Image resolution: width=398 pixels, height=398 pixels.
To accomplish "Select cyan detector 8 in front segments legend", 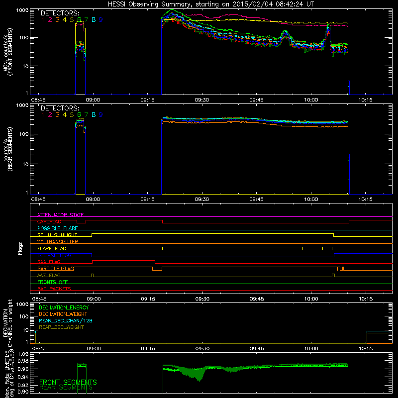I will tap(94, 19).
